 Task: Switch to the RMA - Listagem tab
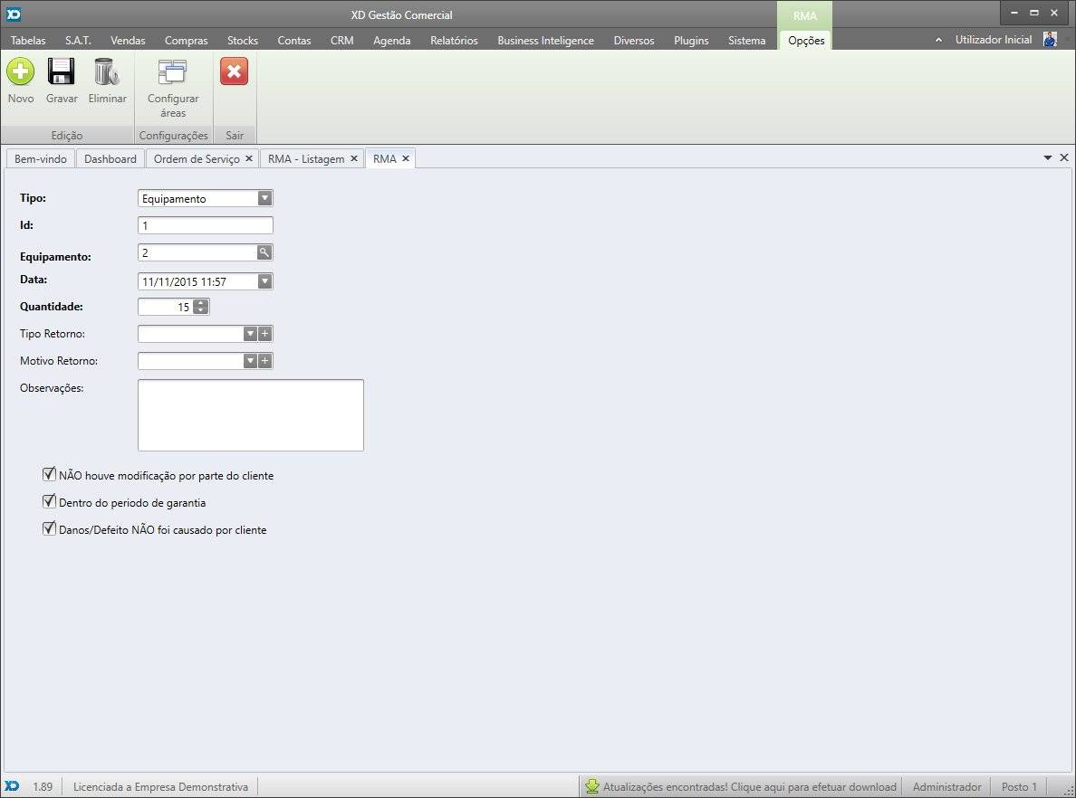point(306,158)
